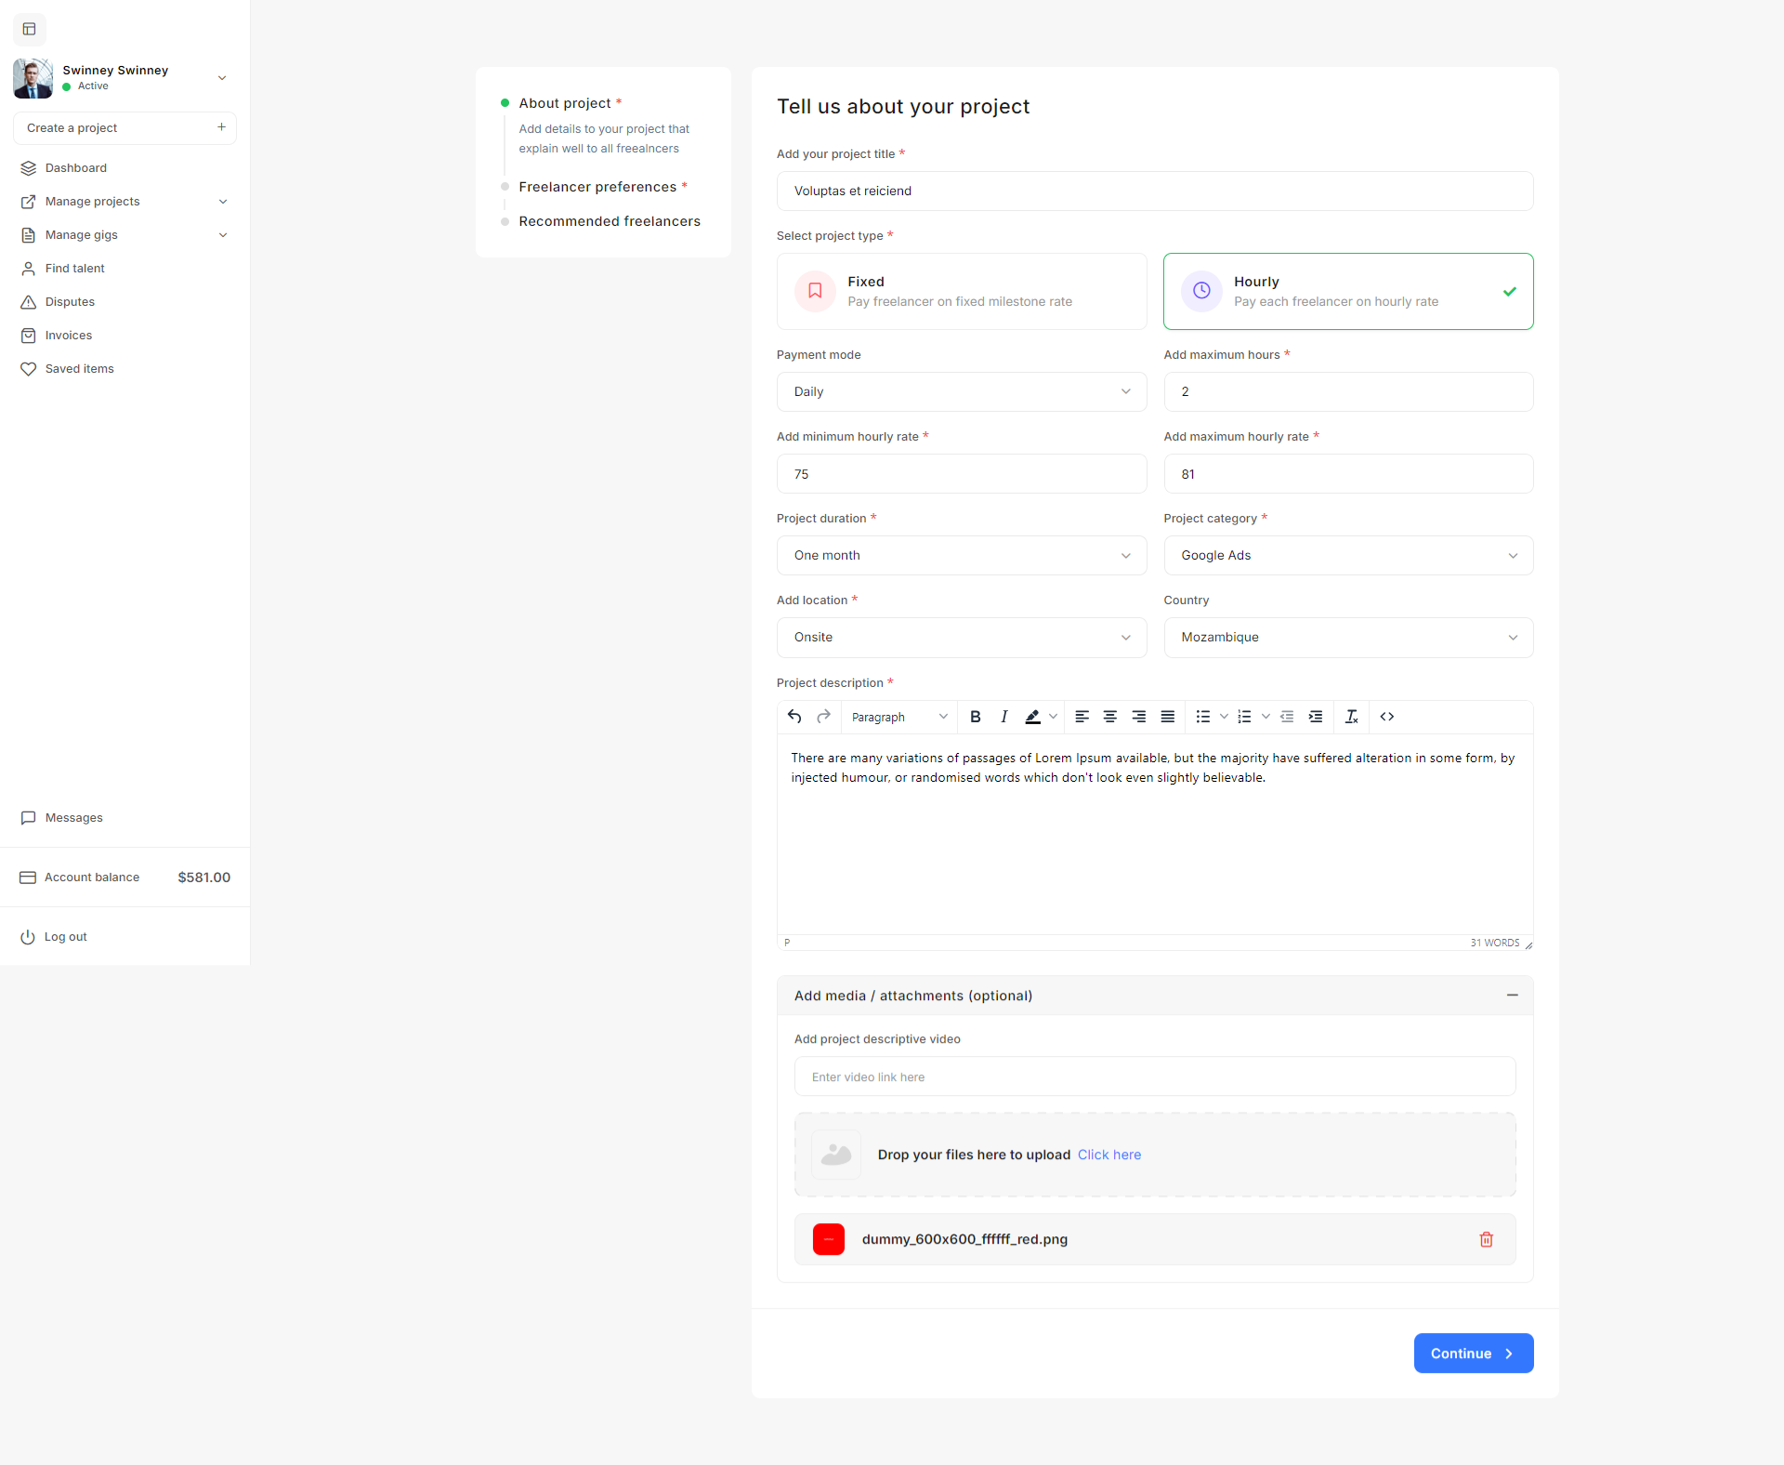Click the source code view icon
Image resolution: width=1784 pixels, height=1465 pixels.
tap(1386, 717)
